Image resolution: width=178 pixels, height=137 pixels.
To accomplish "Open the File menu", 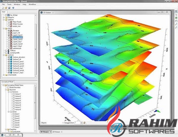I will pos(3,4).
